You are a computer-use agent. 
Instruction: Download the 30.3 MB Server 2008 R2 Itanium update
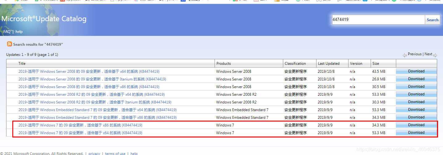[x=416, y=102]
